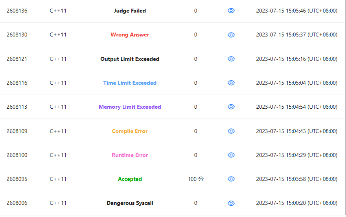Click submission ID 2608006
Viewport: 346px width, 217px height.
point(17,203)
